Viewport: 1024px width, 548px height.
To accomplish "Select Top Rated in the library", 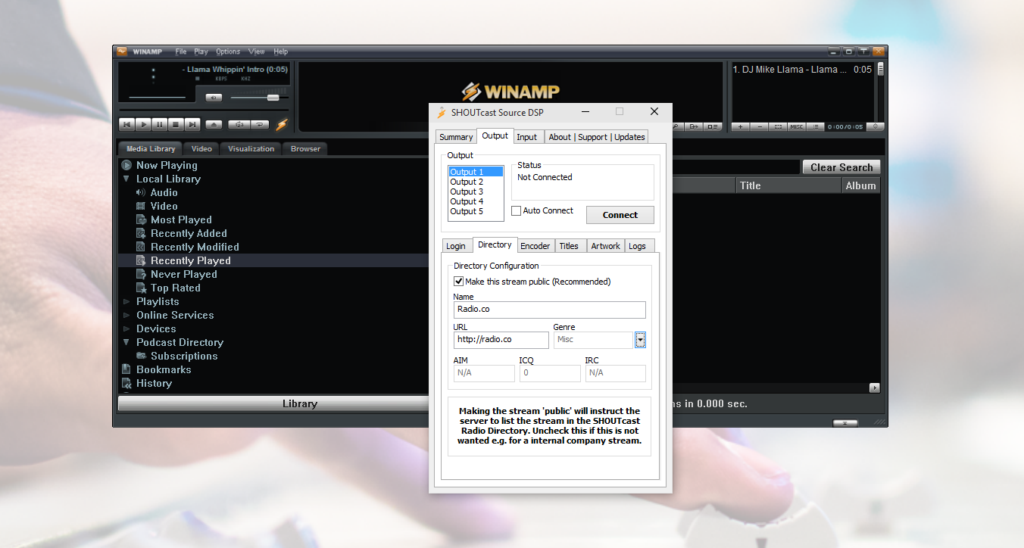I will [x=175, y=288].
